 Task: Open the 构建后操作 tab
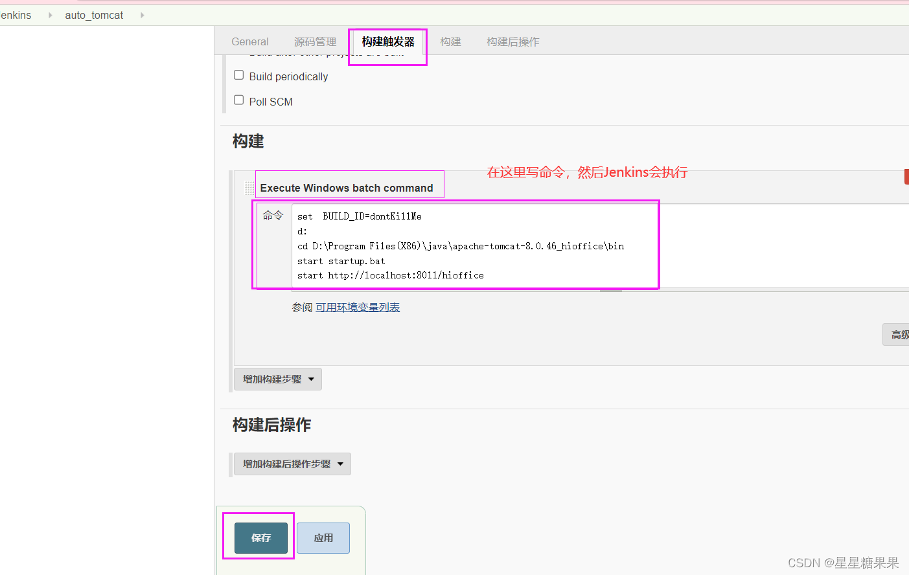[x=512, y=41]
